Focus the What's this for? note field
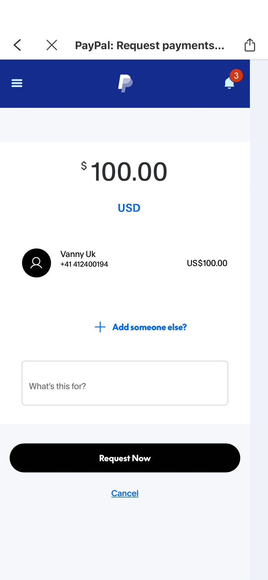 [x=125, y=383]
